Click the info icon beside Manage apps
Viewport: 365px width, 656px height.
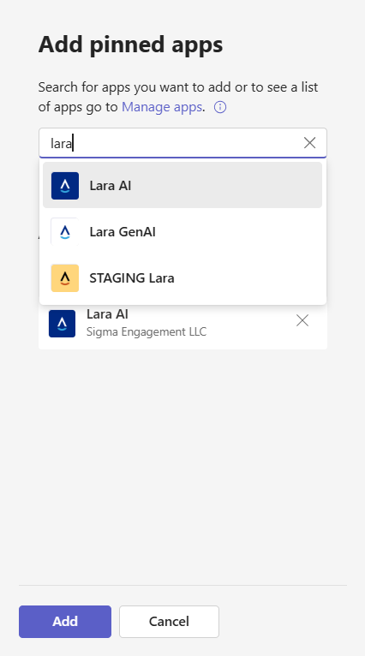tap(220, 108)
